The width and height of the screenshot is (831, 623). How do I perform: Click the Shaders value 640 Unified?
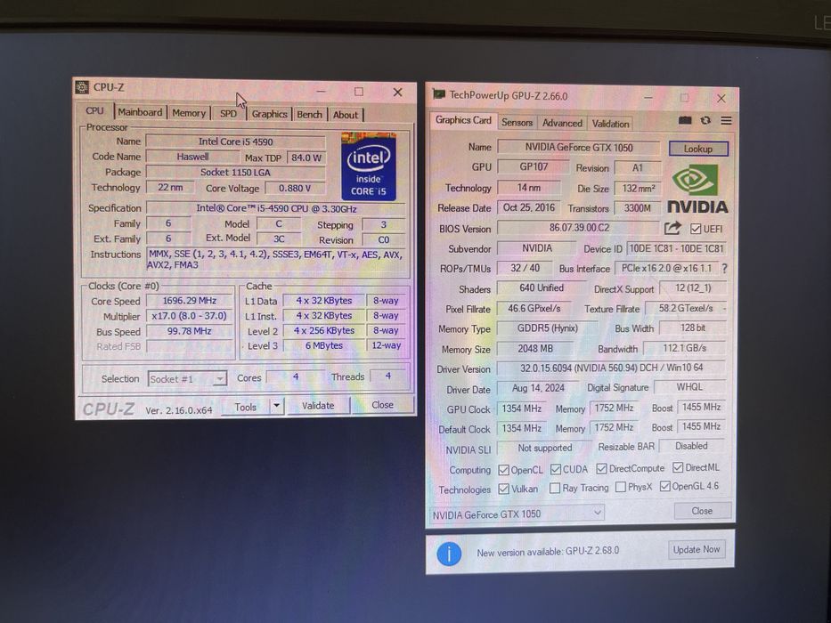542,288
